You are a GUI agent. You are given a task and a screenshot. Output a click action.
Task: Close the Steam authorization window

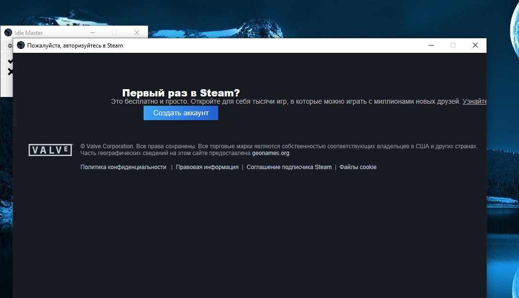click(x=475, y=46)
